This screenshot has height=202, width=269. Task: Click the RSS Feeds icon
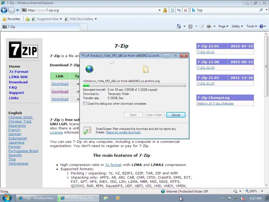tap(190, 26)
